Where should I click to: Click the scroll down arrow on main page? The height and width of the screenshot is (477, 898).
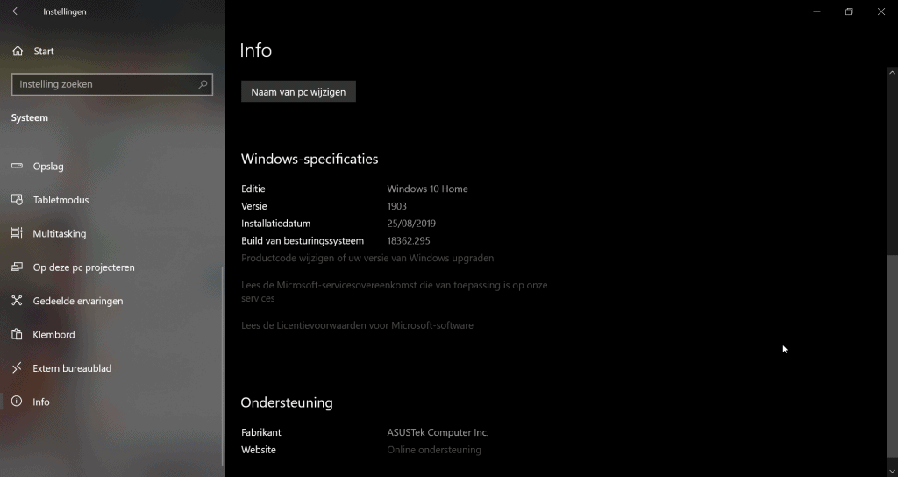click(892, 472)
